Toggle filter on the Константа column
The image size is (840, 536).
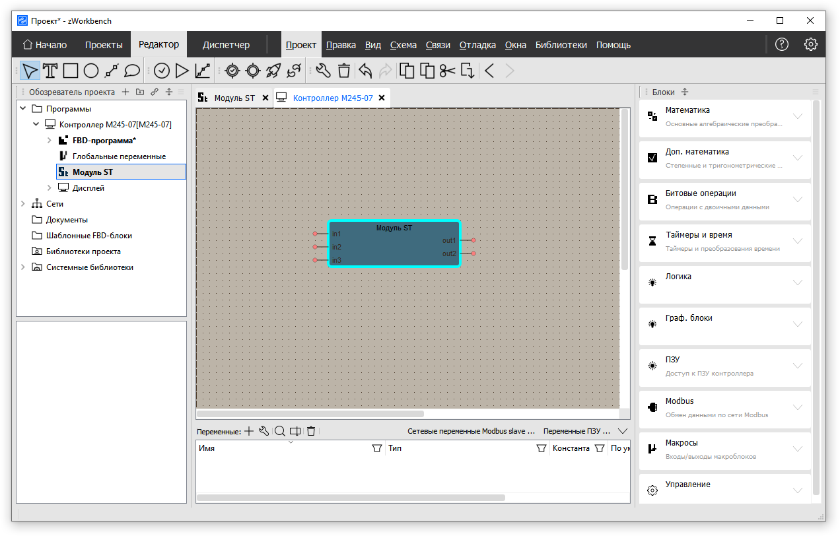[x=600, y=448]
